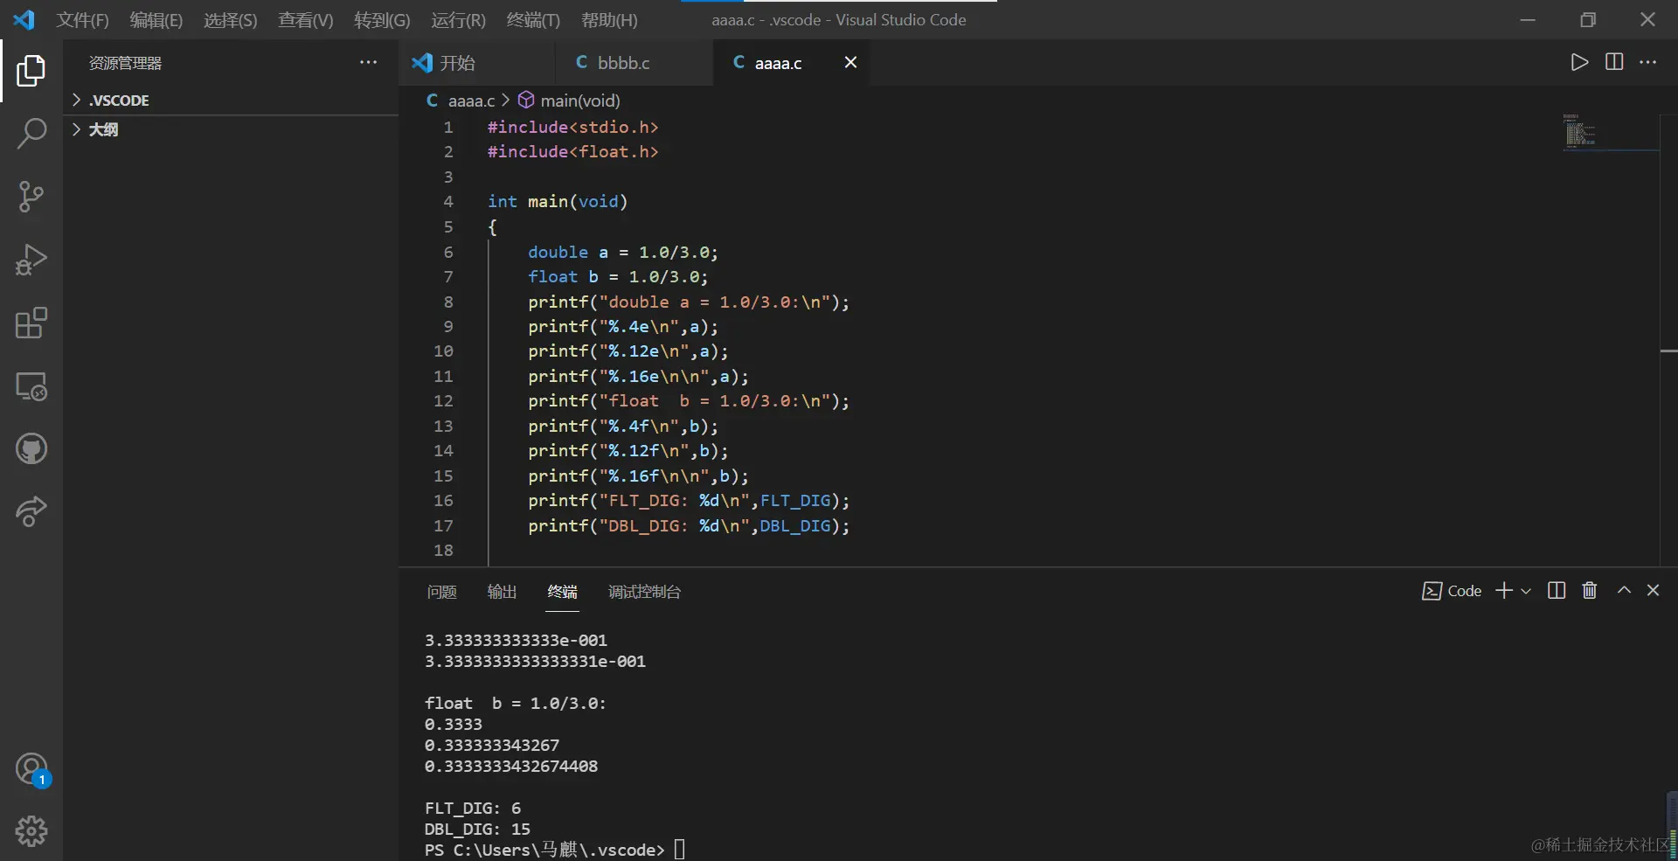Open the Live Share view
This screenshot has height=861, width=1678.
click(31, 511)
